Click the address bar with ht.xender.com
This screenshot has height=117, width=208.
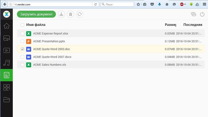pos(53,4)
